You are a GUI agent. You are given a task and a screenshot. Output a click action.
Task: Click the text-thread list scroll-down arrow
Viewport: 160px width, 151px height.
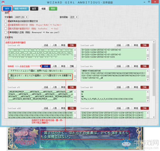pyautogui.click(x=154, y=117)
